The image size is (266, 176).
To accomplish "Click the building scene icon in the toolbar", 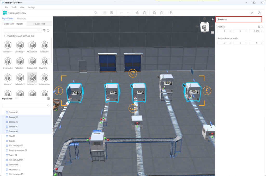I will [138, 13].
